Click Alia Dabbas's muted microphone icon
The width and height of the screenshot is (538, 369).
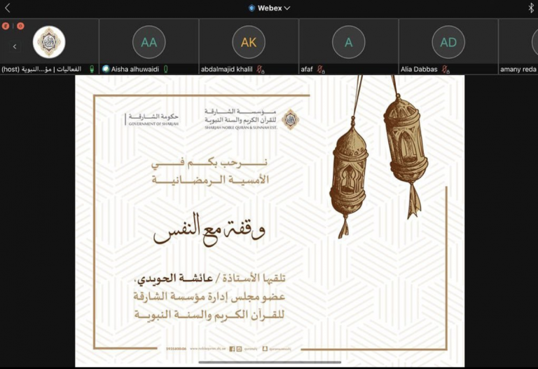446,69
